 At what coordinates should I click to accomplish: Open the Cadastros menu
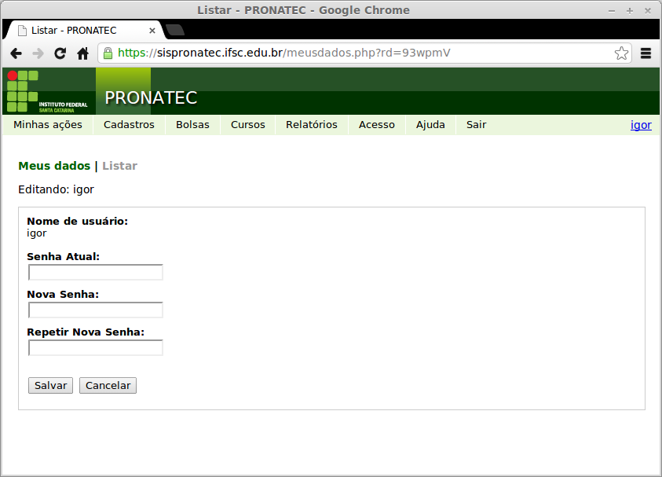127,124
